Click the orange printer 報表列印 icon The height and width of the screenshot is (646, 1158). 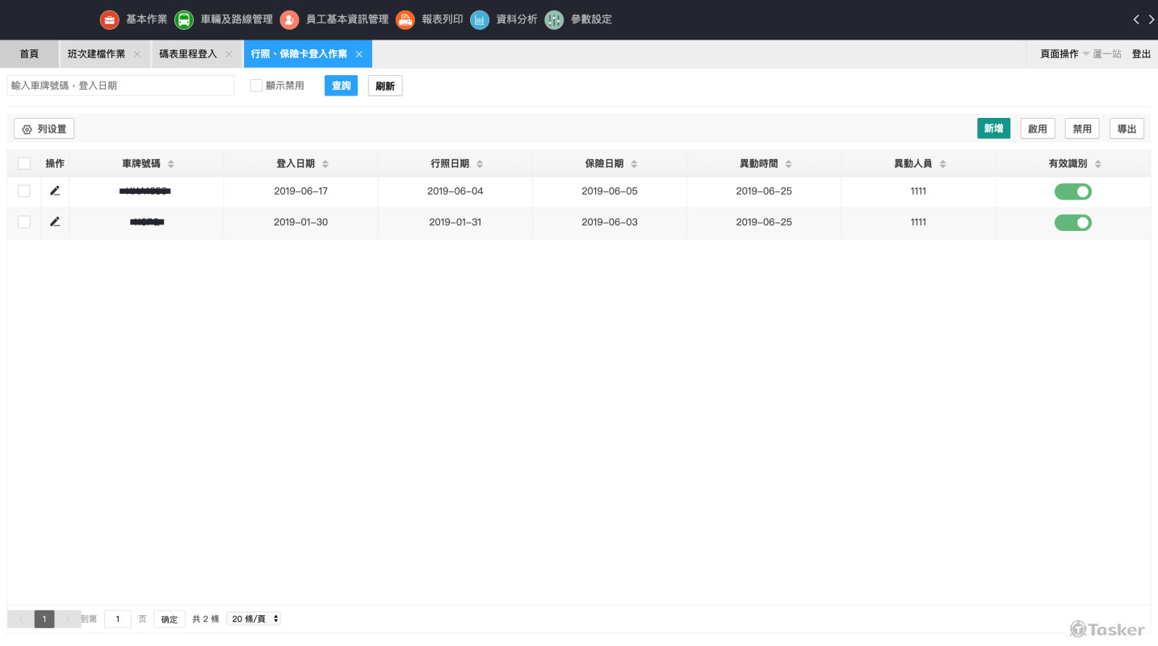[405, 19]
